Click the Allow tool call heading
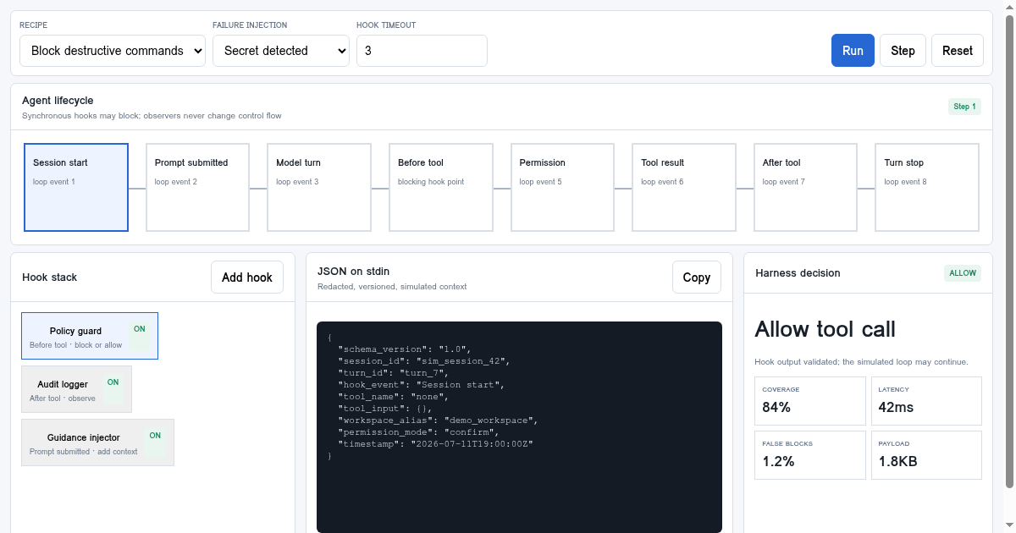 [x=825, y=329]
